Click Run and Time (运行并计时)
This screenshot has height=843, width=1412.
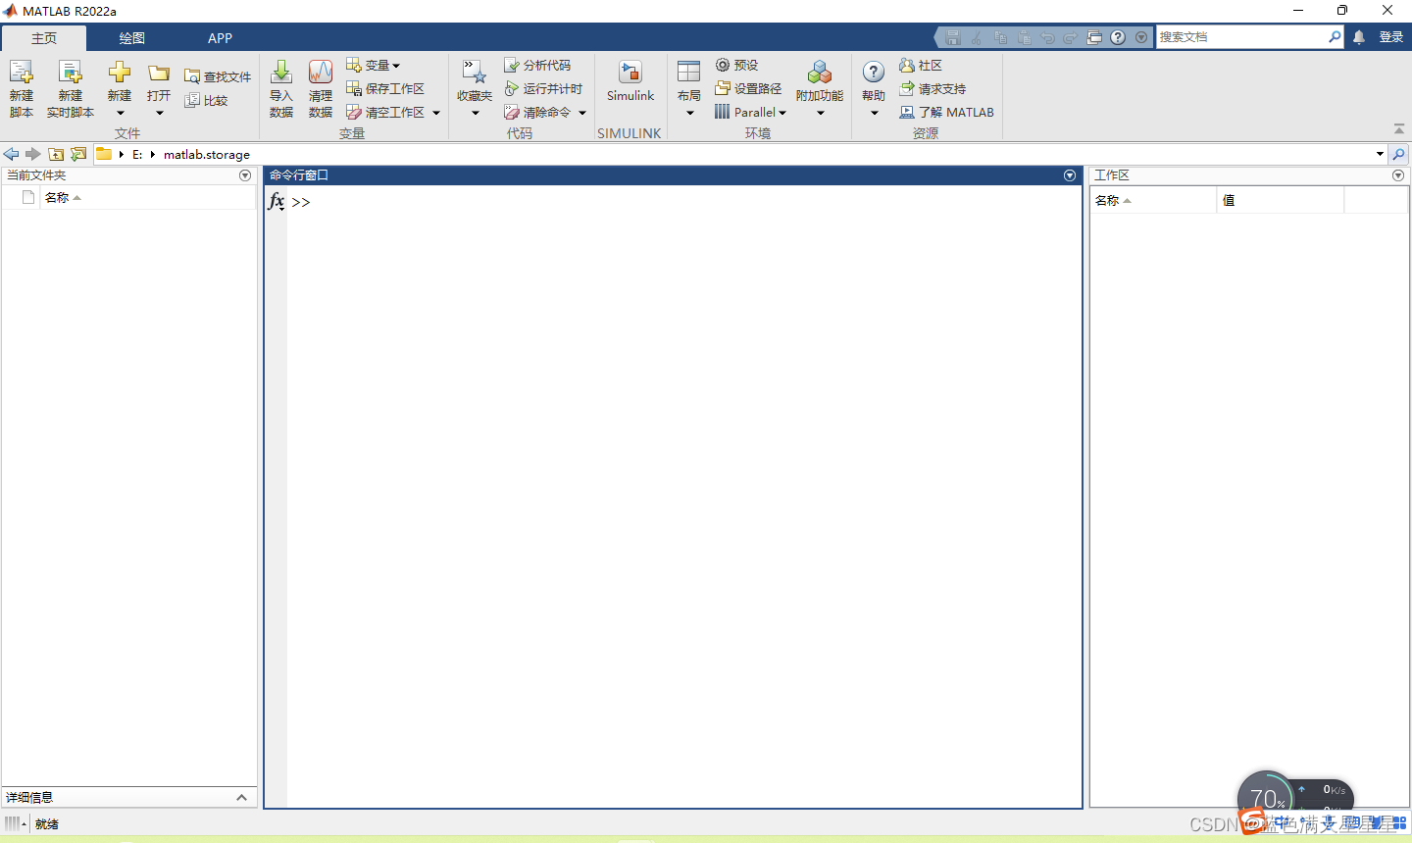[543, 88]
